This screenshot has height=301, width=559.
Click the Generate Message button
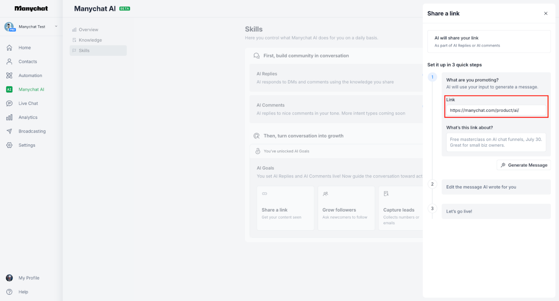click(x=523, y=165)
